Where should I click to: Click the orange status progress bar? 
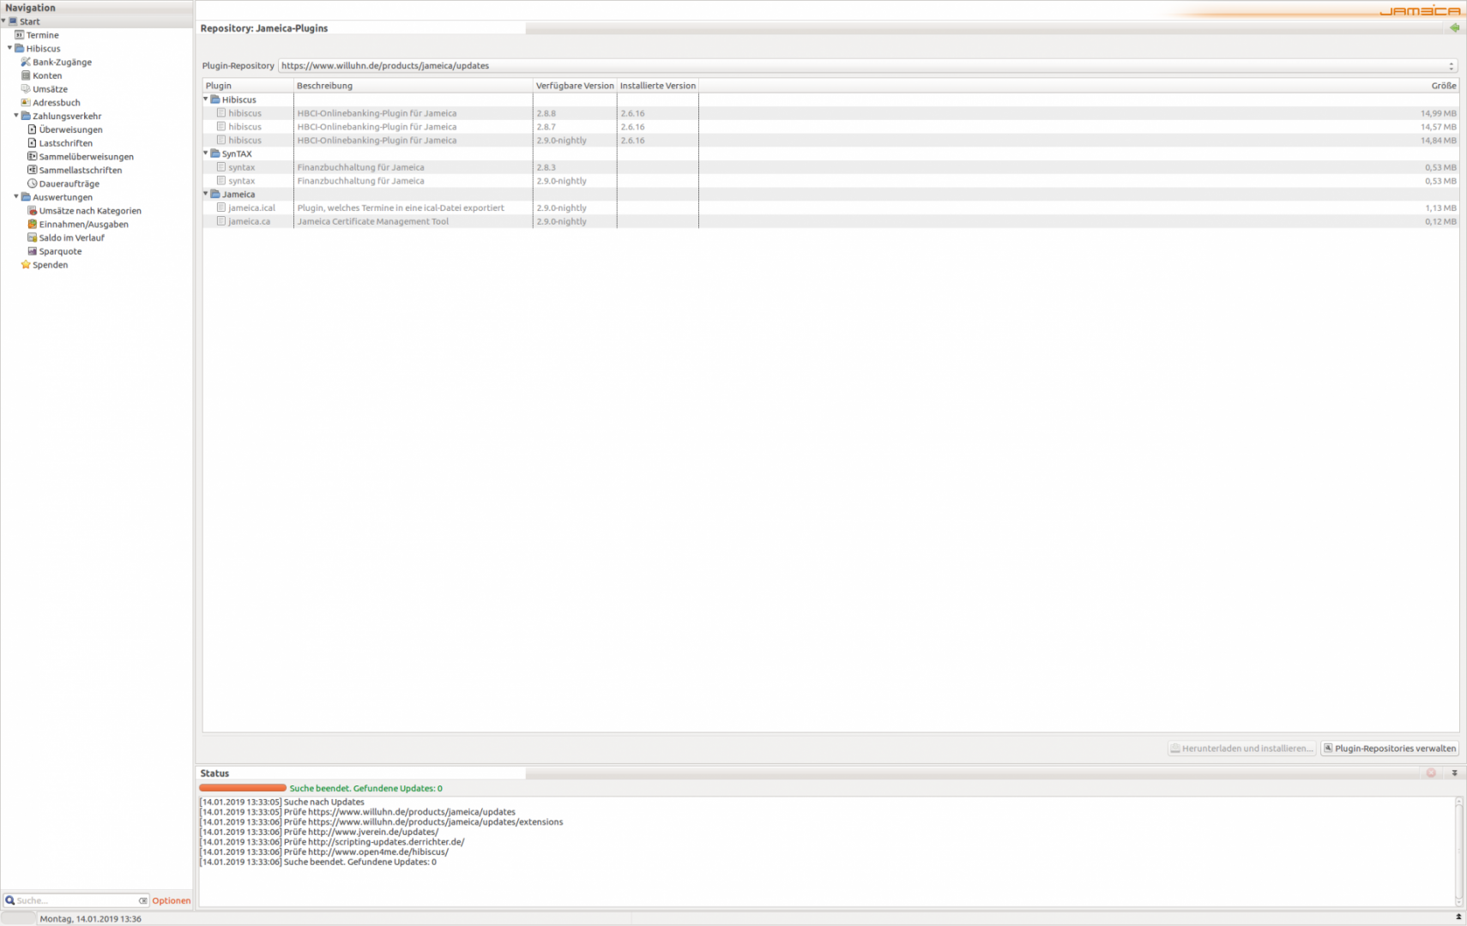pos(243,788)
